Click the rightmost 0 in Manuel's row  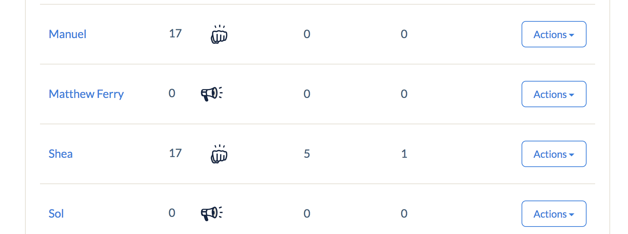tap(404, 34)
